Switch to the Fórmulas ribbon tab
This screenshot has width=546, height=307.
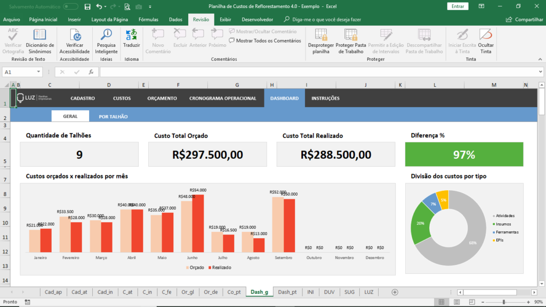coord(148,19)
